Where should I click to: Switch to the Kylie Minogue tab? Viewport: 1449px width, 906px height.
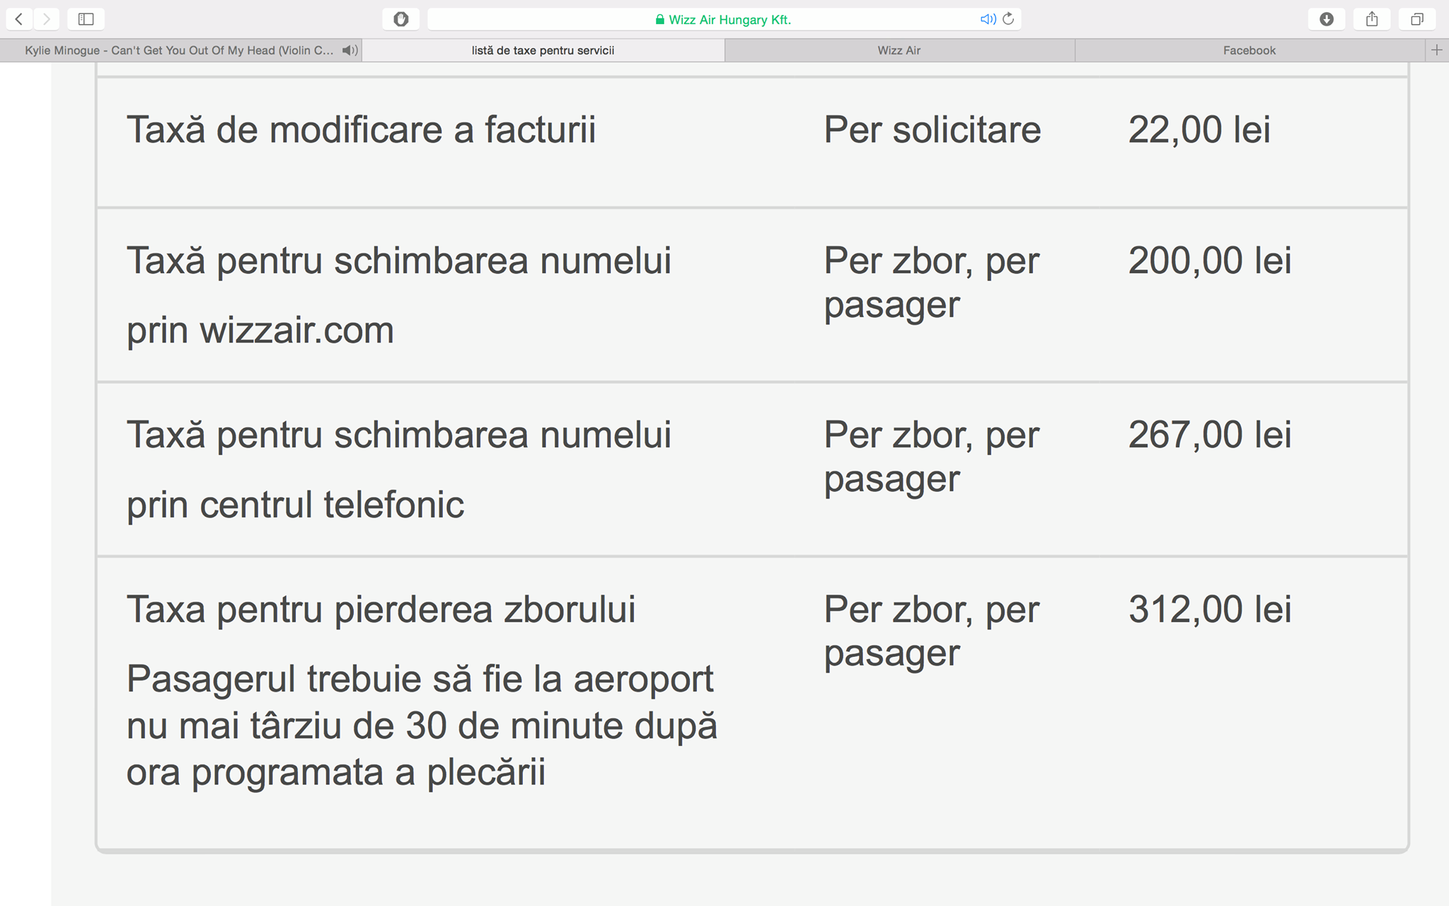[180, 50]
